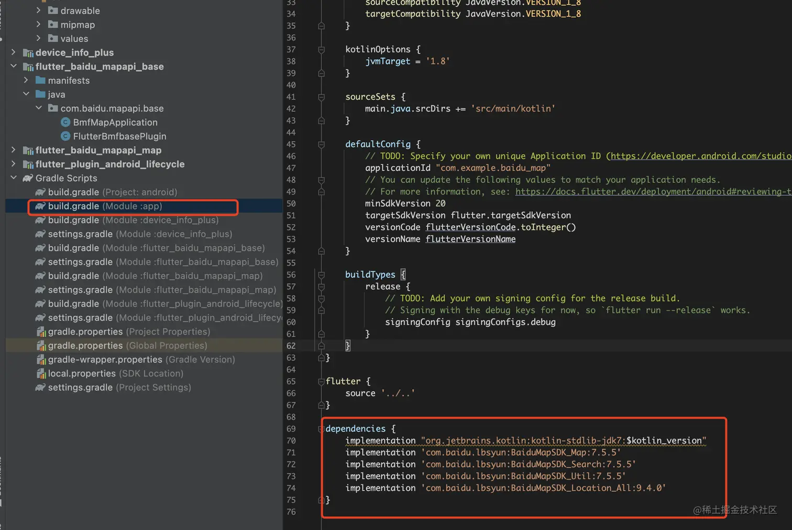
Task: Open build.gradle (Module :device_info_plus)
Action: pos(133,220)
